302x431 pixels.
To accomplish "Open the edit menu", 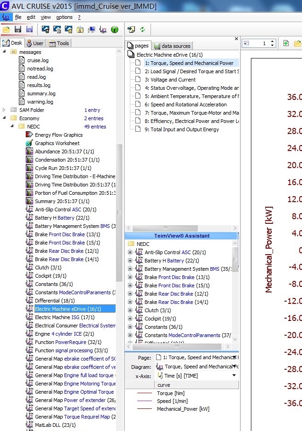I will (31, 17).
